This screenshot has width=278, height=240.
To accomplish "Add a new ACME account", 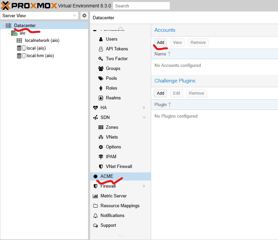I will click(x=161, y=43).
